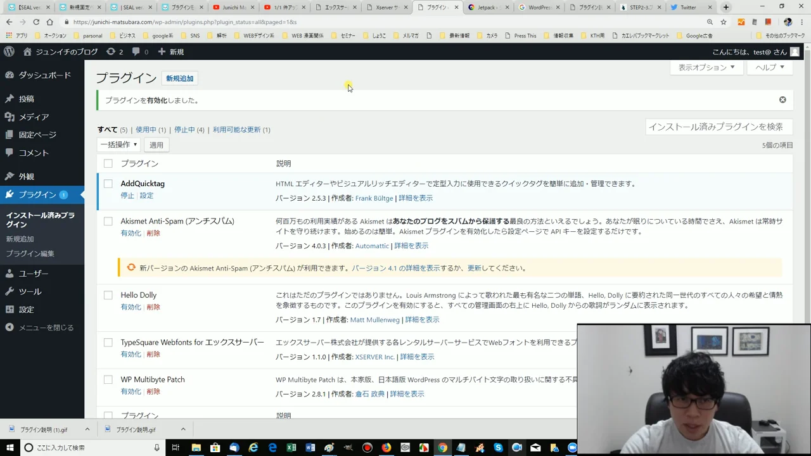Click the taskbar microphone icon
The width and height of the screenshot is (811, 456).
pyautogui.click(x=157, y=448)
